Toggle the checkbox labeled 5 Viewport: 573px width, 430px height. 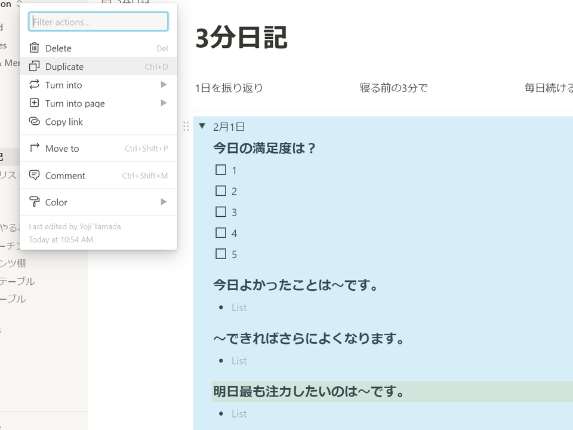click(x=221, y=254)
